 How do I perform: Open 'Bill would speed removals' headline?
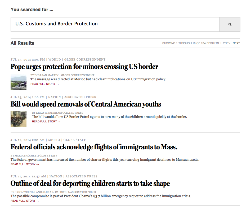(86, 104)
